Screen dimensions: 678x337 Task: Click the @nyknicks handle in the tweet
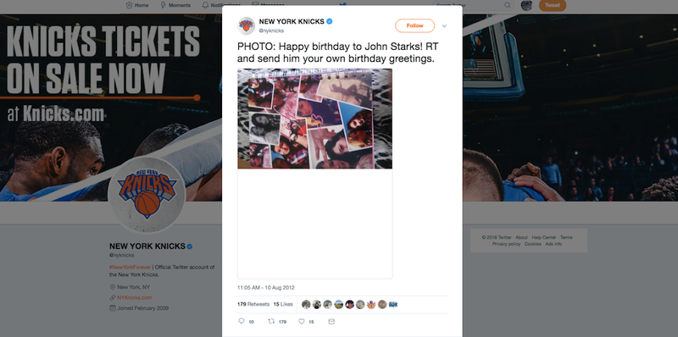click(x=271, y=30)
